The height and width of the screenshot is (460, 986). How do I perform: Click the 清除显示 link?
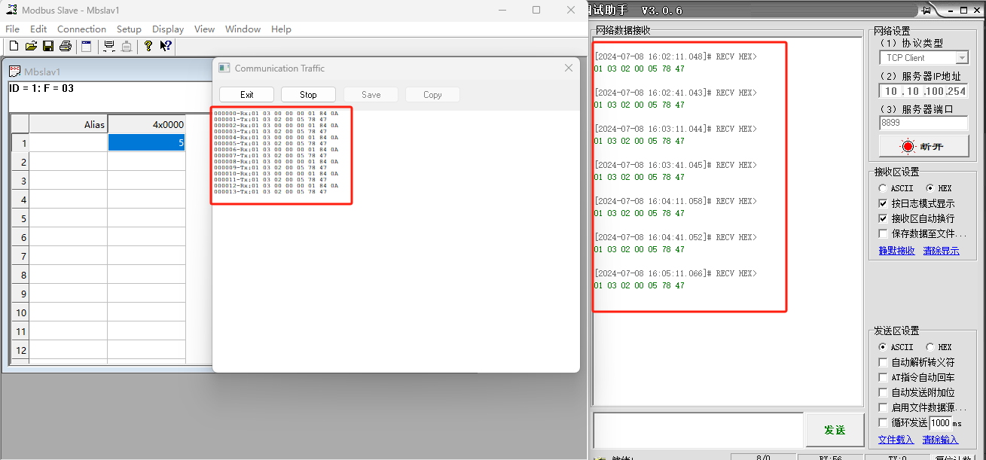[x=941, y=251]
